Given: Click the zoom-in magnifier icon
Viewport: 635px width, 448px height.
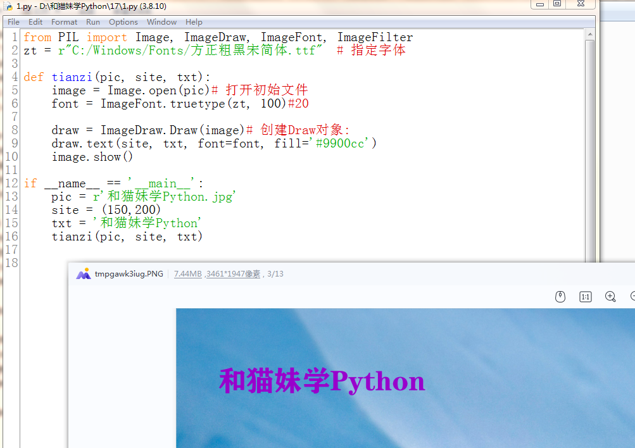Looking at the screenshot, I should [x=610, y=296].
